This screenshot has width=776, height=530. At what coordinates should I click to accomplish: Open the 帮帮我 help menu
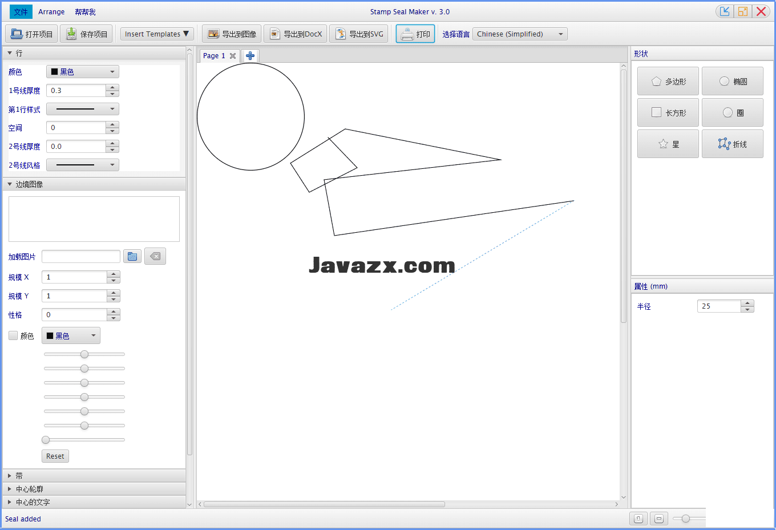(85, 12)
